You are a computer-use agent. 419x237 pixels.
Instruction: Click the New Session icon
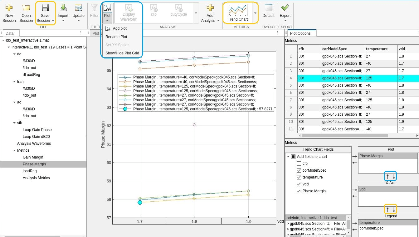point(9,8)
